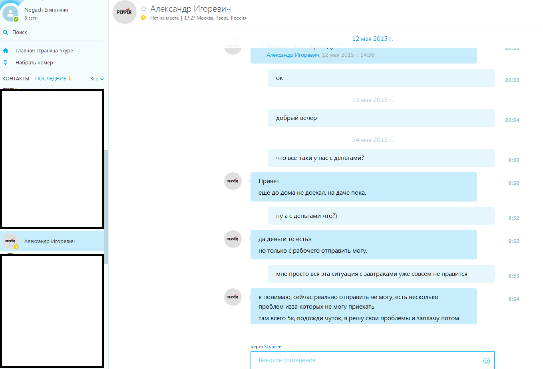
Task: Click the away status clock icon in header
Action: pos(143,18)
